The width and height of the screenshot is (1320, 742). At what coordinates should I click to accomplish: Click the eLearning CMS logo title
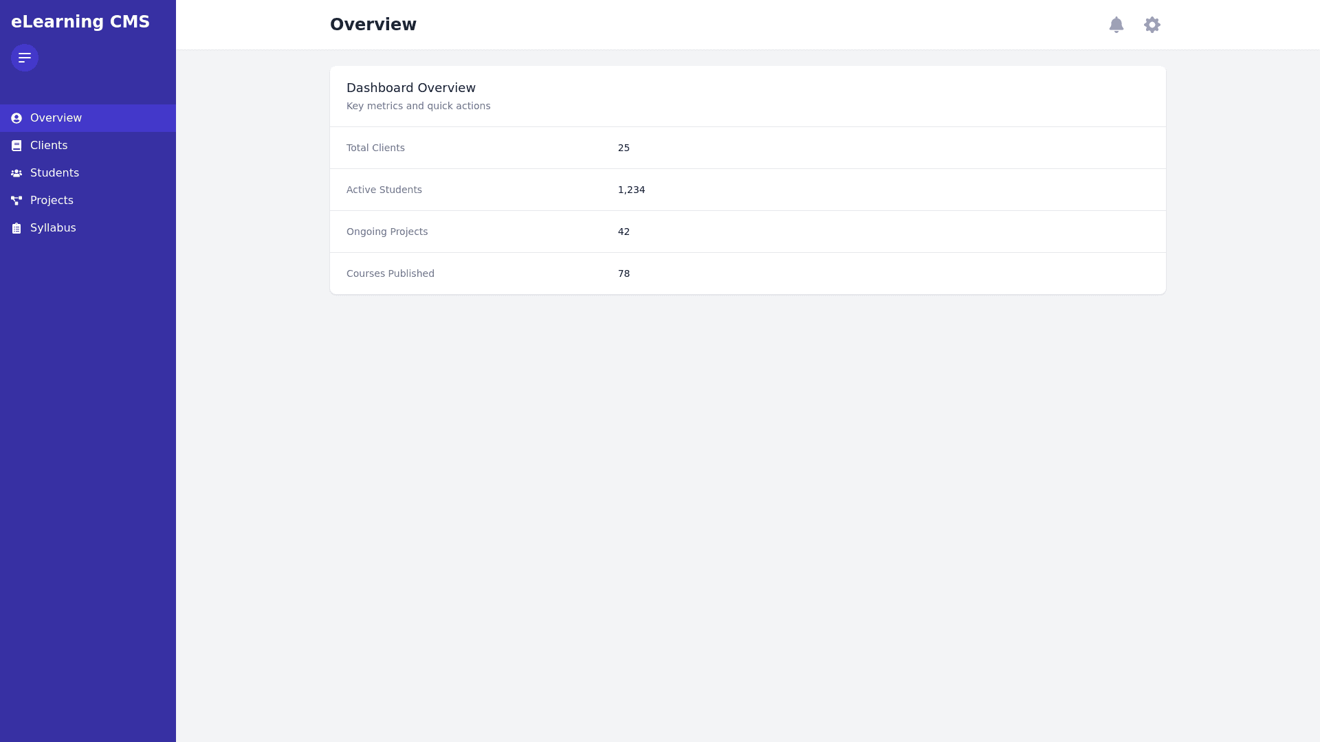click(x=80, y=22)
